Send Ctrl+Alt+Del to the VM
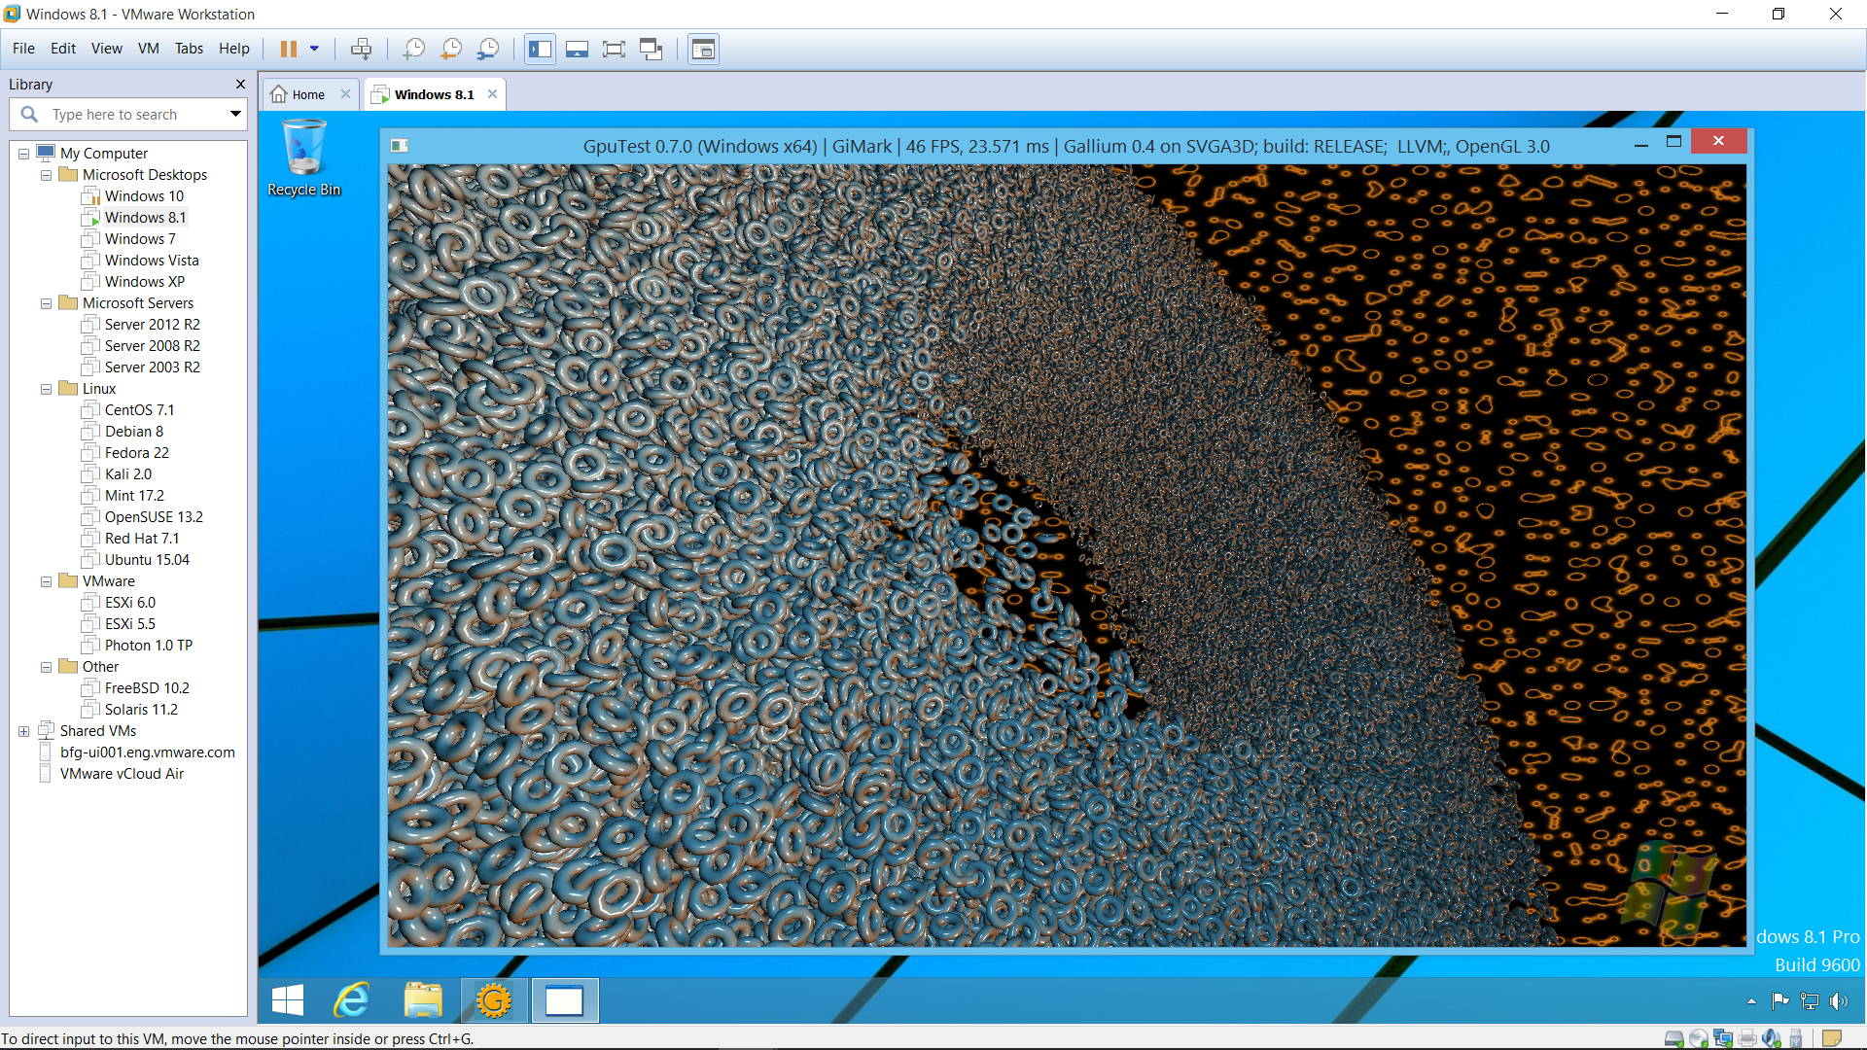1867x1050 pixels. [x=361, y=49]
